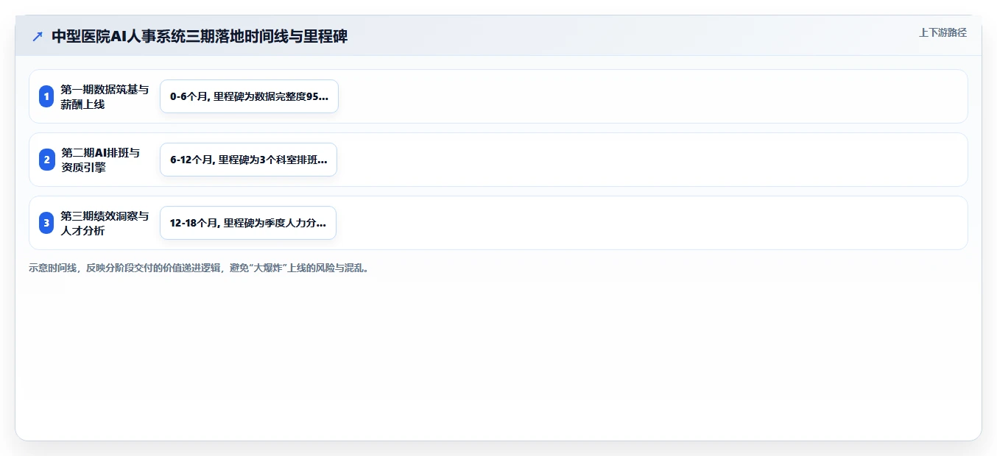The width and height of the screenshot is (997, 456).
Task: Click the numbered badge 1 for the first phase
Action: pos(46,96)
